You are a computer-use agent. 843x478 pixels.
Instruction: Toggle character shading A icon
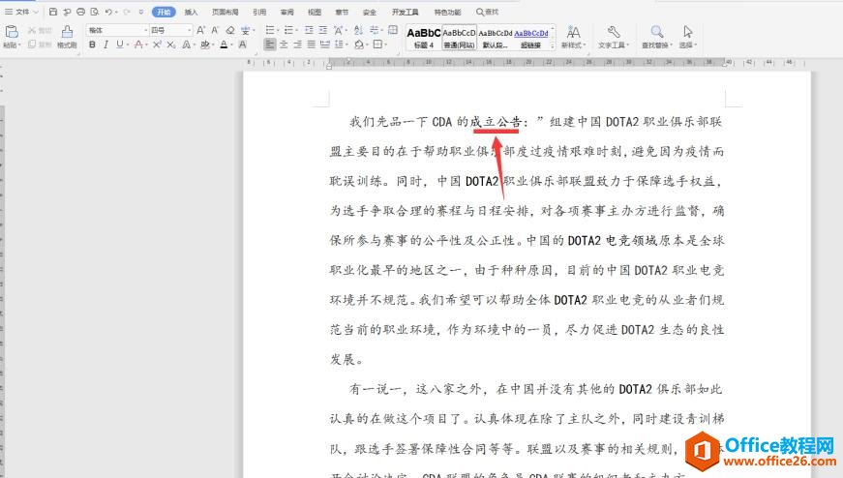pos(243,45)
